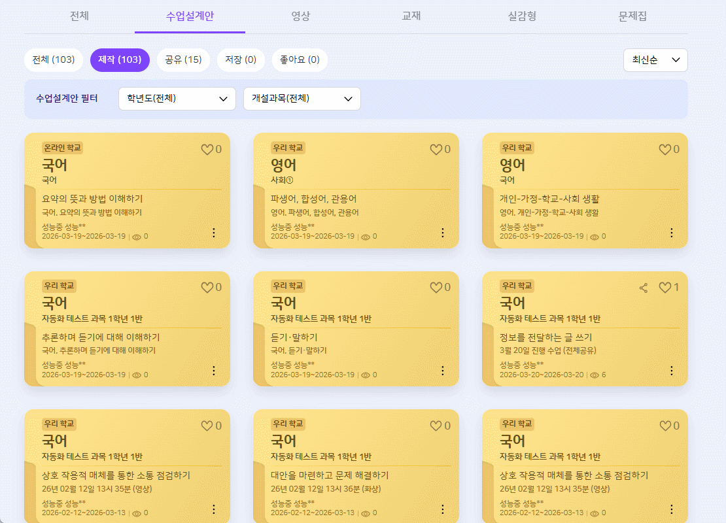Click the 저장 (0) filter button
Image resolution: width=726 pixels, height=523 pixels.
(241, 60)
